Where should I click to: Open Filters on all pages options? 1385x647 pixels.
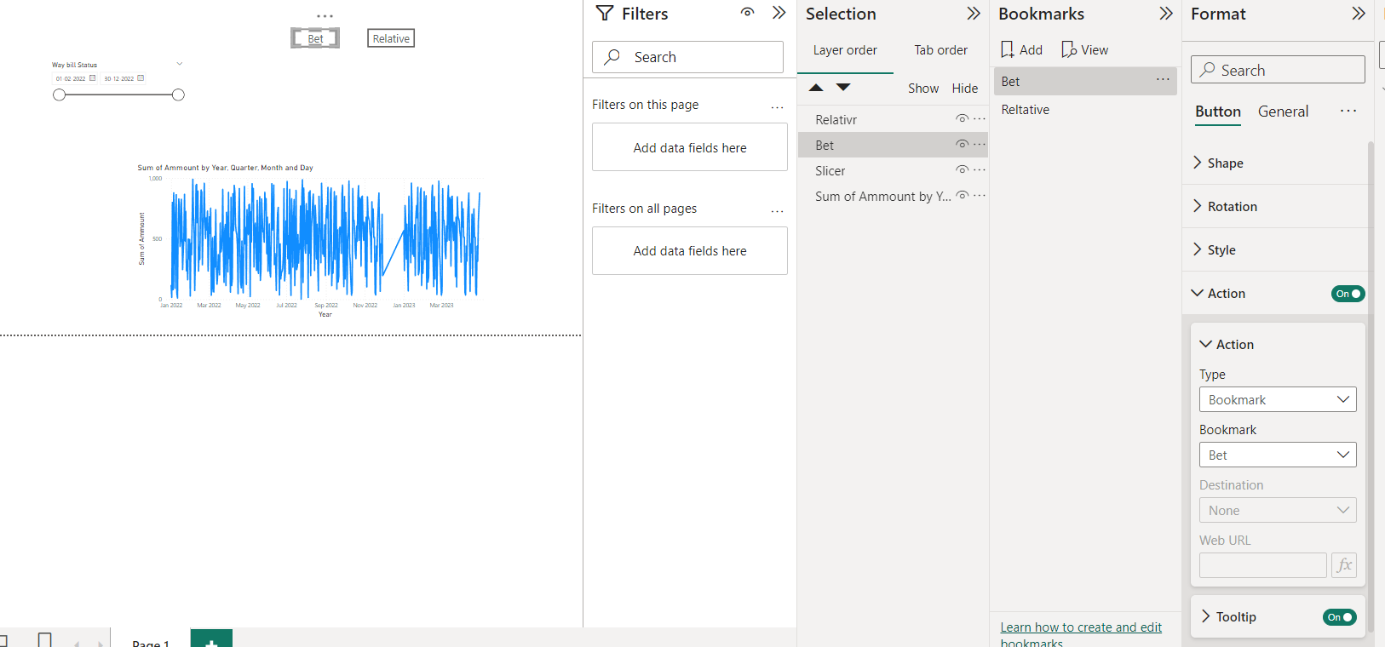(777, 211)
